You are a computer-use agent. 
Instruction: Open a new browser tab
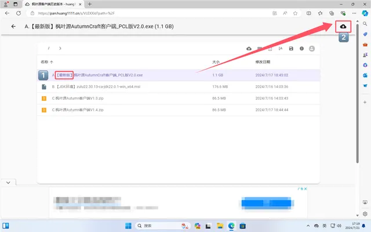click(90, 4)
